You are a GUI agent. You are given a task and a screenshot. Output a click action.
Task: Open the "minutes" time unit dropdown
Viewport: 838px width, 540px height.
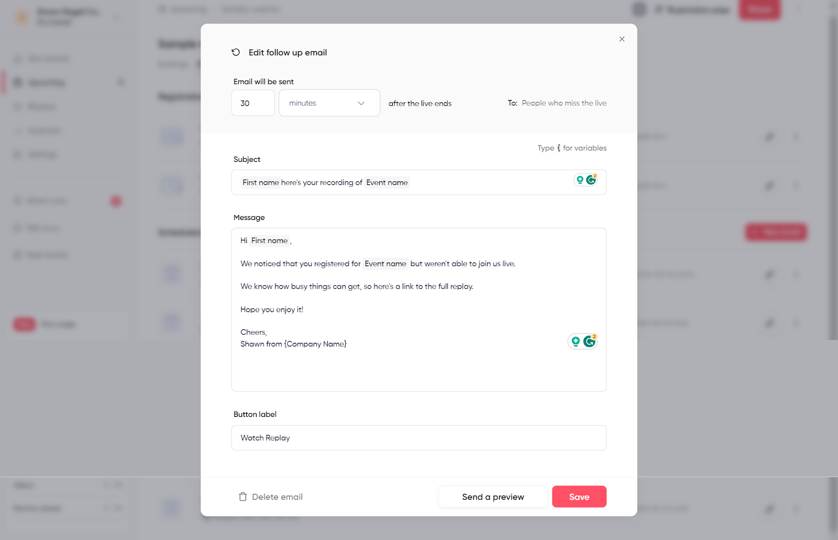pos(329,103)
